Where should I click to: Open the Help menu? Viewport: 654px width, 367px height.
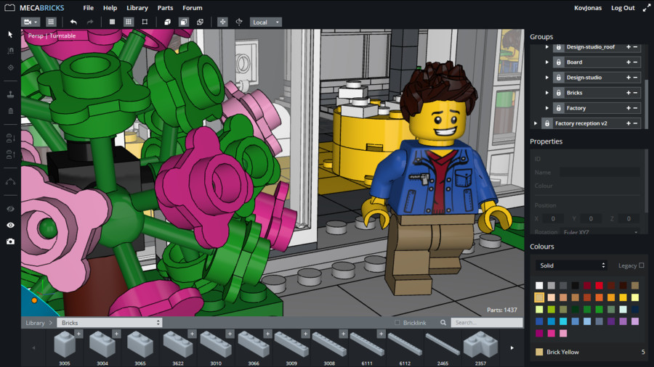tap(110, 8)
